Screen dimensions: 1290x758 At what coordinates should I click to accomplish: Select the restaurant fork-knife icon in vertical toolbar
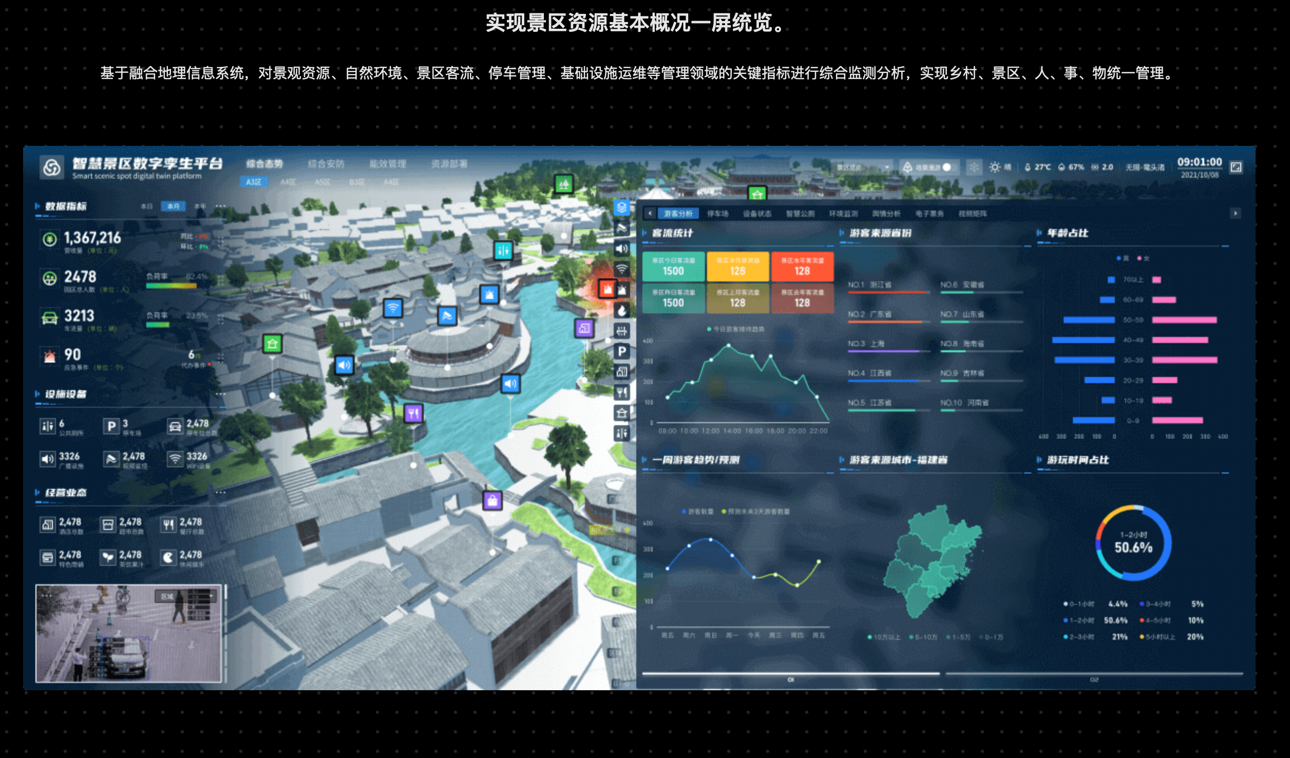click(622, 393)
